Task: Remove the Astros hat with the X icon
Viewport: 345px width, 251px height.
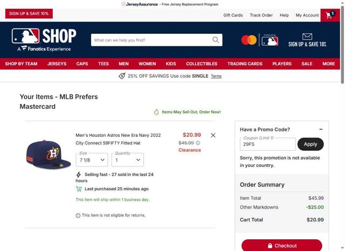Action: (213, 135)
